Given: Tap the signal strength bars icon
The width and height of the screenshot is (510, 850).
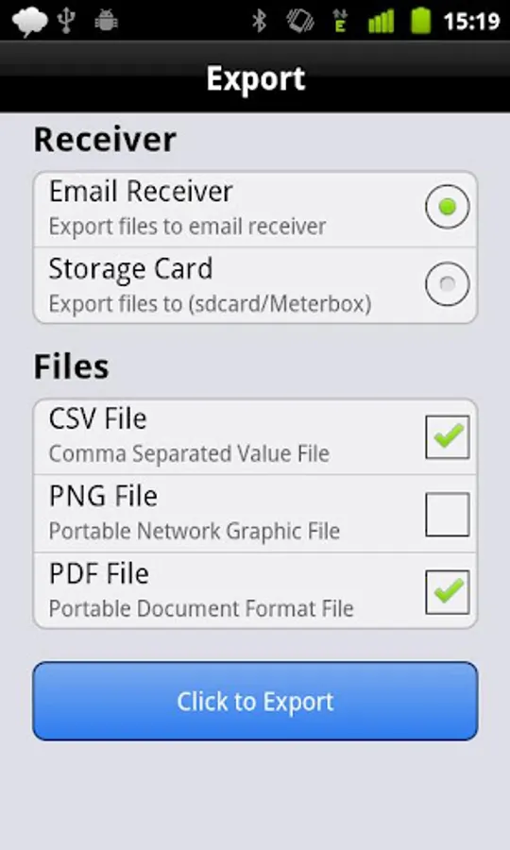Looking at the screenshot, I should coord(381,22).
